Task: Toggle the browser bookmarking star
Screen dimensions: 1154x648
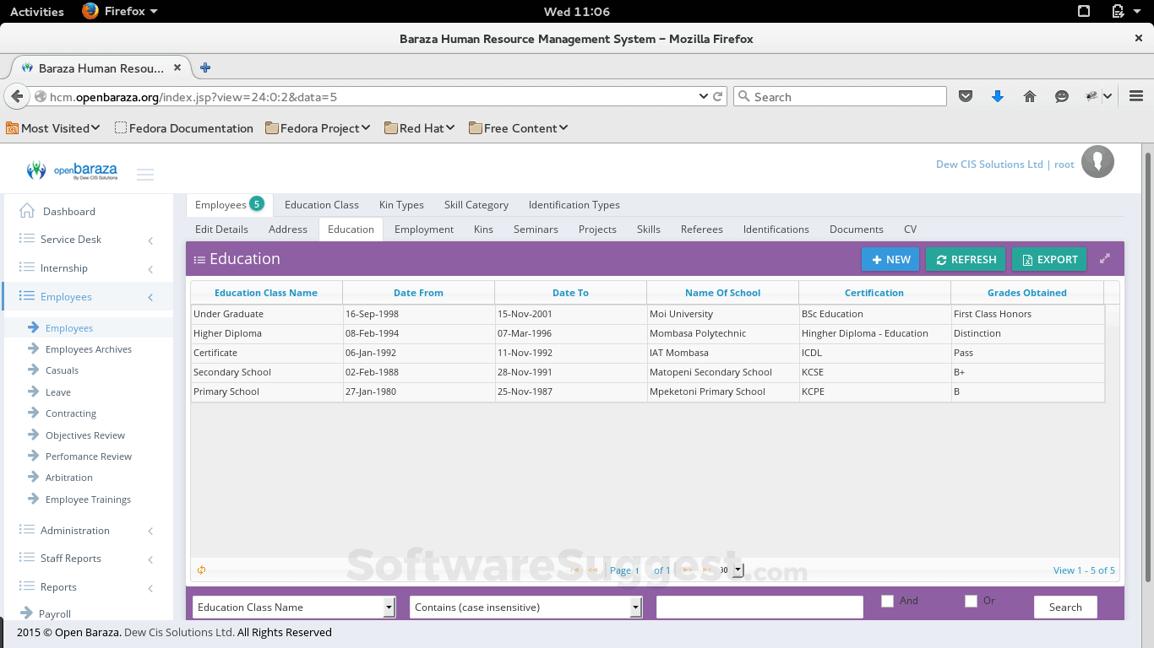Action: pyautogui.click(x=966, y=95)
